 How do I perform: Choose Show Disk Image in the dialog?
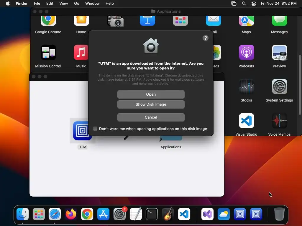(x=151, y=104)
